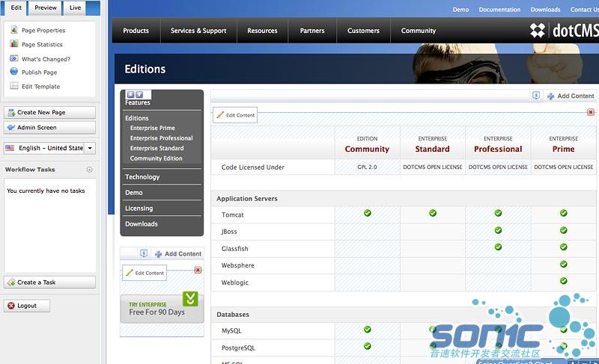Open the Admin Screen
The image size is (599, 364).
(49, 127)
